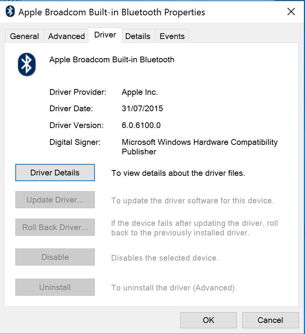Open Driver Details

click(x=55, y=172)
